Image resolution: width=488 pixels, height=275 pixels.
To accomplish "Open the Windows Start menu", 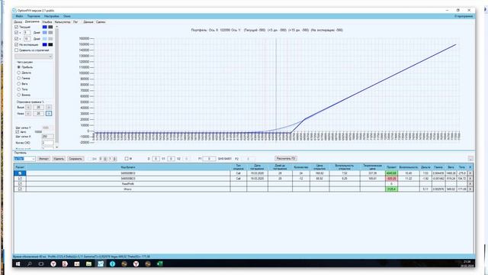I will (x=18, y=264).
